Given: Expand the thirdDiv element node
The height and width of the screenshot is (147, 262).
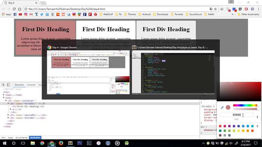Looking at the screenshot, I should (x=8, y=118).
